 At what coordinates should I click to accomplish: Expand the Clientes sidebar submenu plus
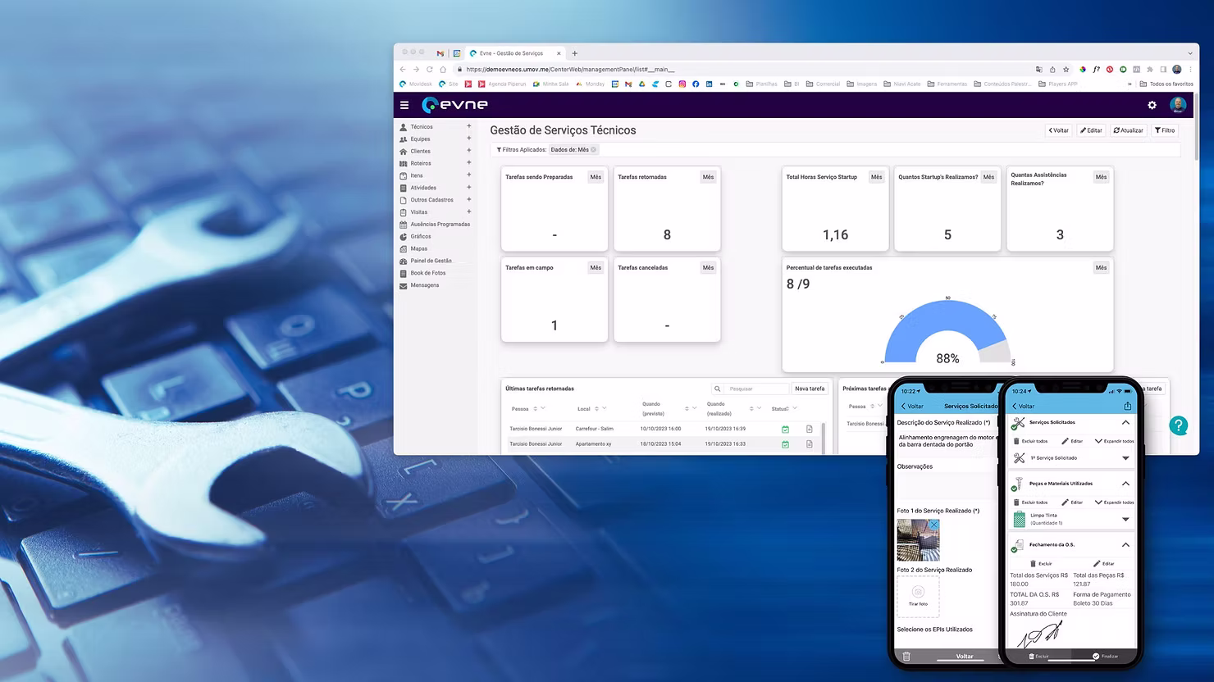tap(469, 151)
